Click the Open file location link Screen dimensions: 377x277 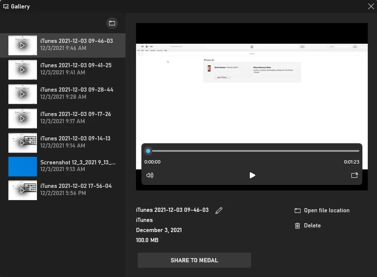coord(327,211)
